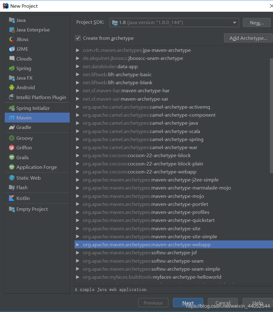Select maven-archetype-portlet row
Screen dimensions: 273x312
point(174,204)
